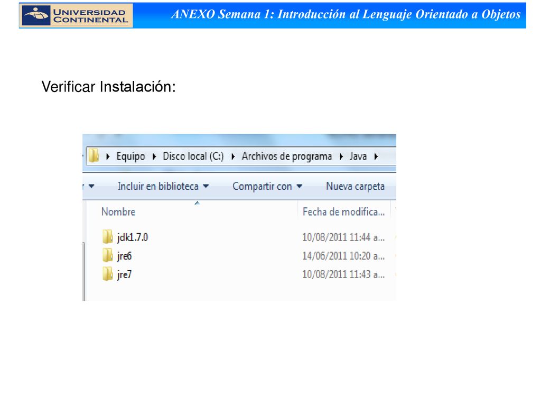Screen dimensions: 541x406
Task: Click the date 10/08/2011 11:43 for jre7
Action: click(343, 274)
